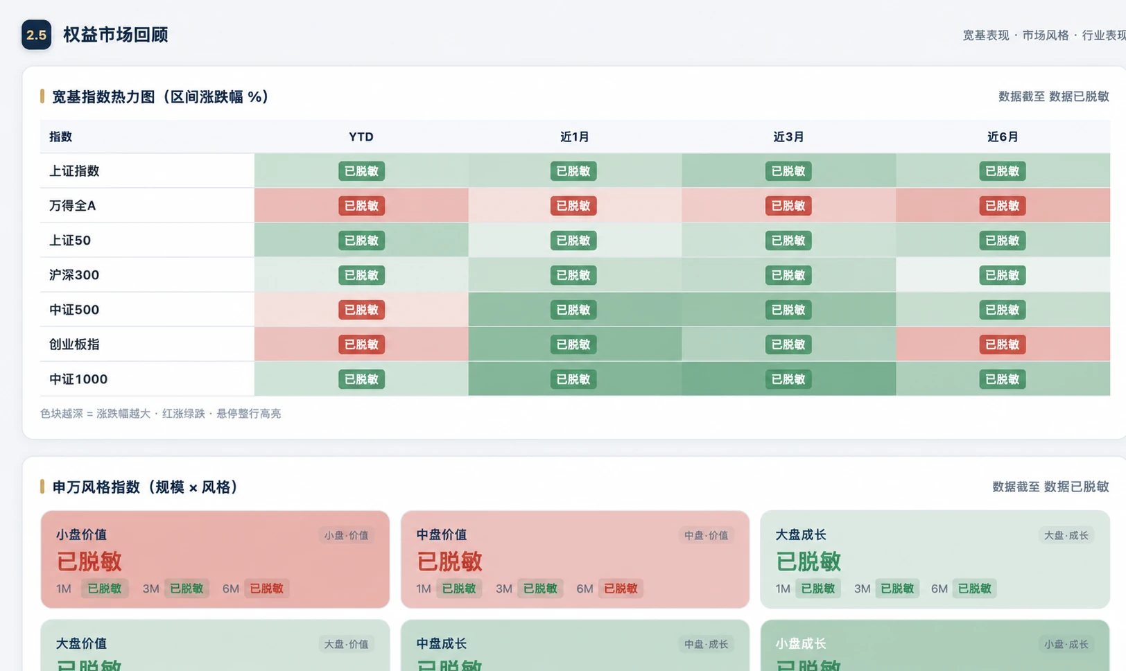Click the 2.5 section number badge
The height and width of the screenshot is (671, 1126).
(x=36, y=35)
